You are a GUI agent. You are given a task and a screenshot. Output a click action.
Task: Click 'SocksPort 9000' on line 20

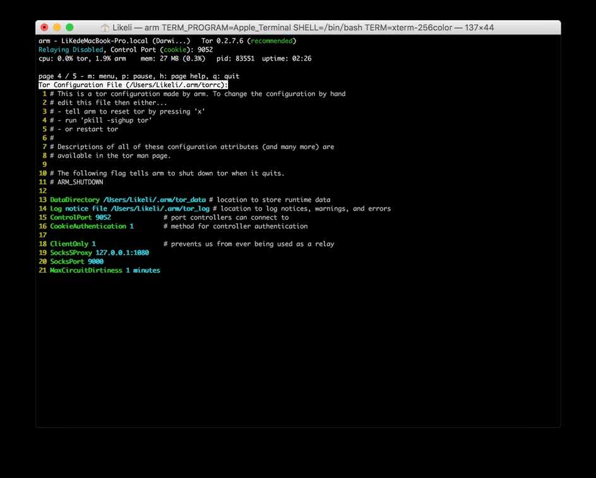point(76,262)
